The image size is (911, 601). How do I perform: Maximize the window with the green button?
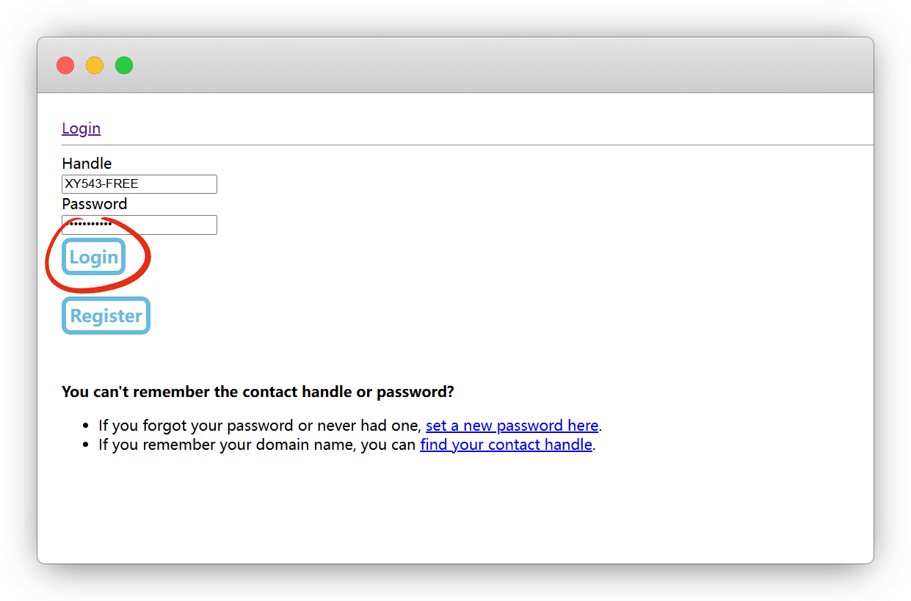click(x=124, y=65)
